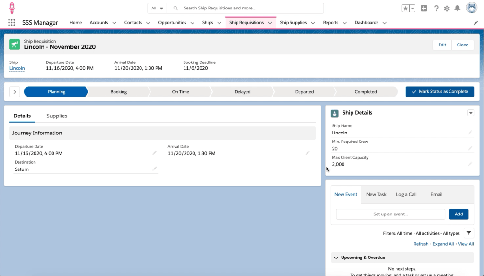Click the 'Set up an event' input field

tap(390, 214)
